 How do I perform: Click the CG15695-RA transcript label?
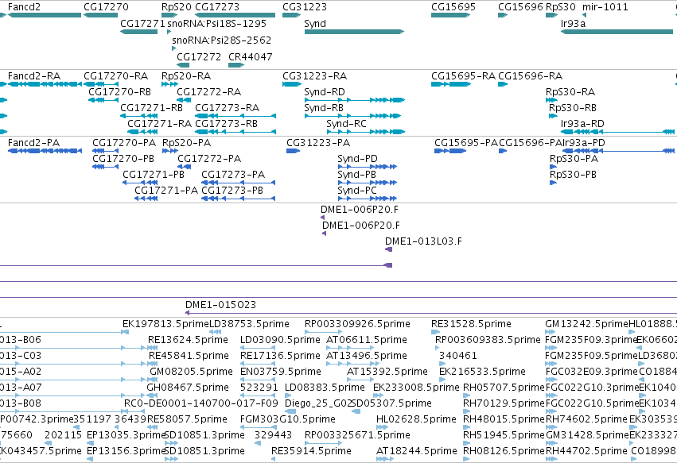(x=463, y=76)
